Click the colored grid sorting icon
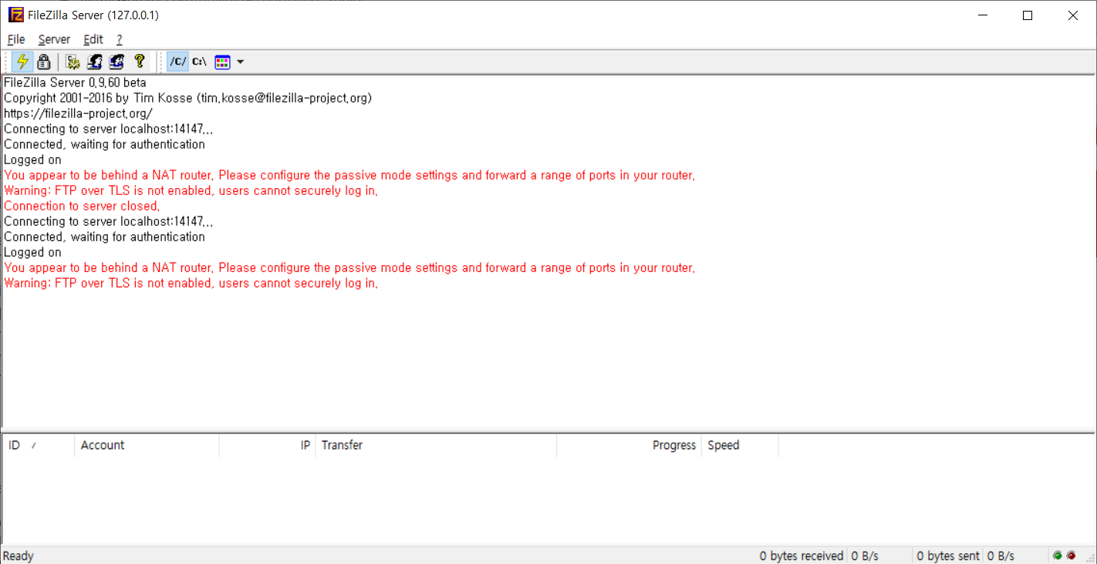 coord(222,62)
